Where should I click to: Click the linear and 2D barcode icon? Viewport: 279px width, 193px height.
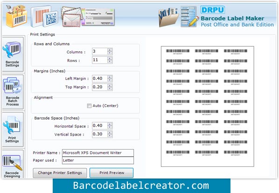pos(44,16)
